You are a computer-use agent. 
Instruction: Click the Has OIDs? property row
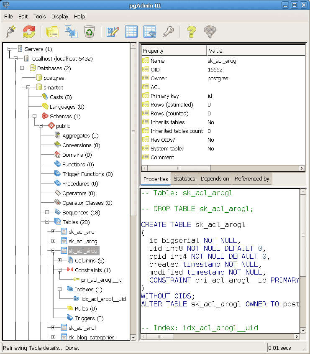[223, 140]
